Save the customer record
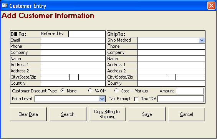 pos(147,114)
